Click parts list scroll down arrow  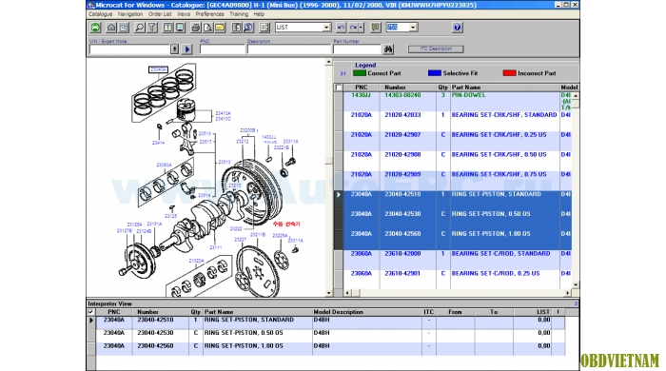tap(576, 285)
